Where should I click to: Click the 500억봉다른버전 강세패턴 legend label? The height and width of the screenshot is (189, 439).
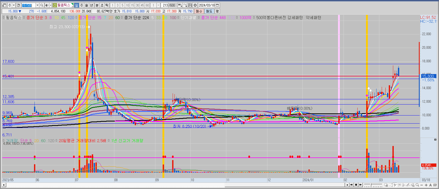point(279,17)
